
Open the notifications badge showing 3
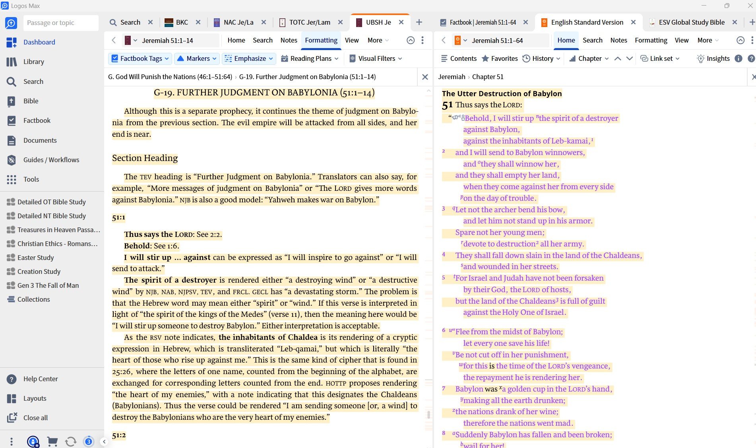pyautogui.click(x=89, y=441)
